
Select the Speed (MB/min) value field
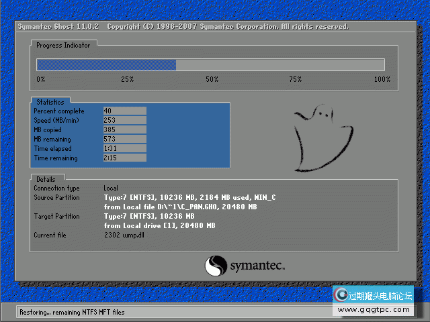tap(124, 120)
